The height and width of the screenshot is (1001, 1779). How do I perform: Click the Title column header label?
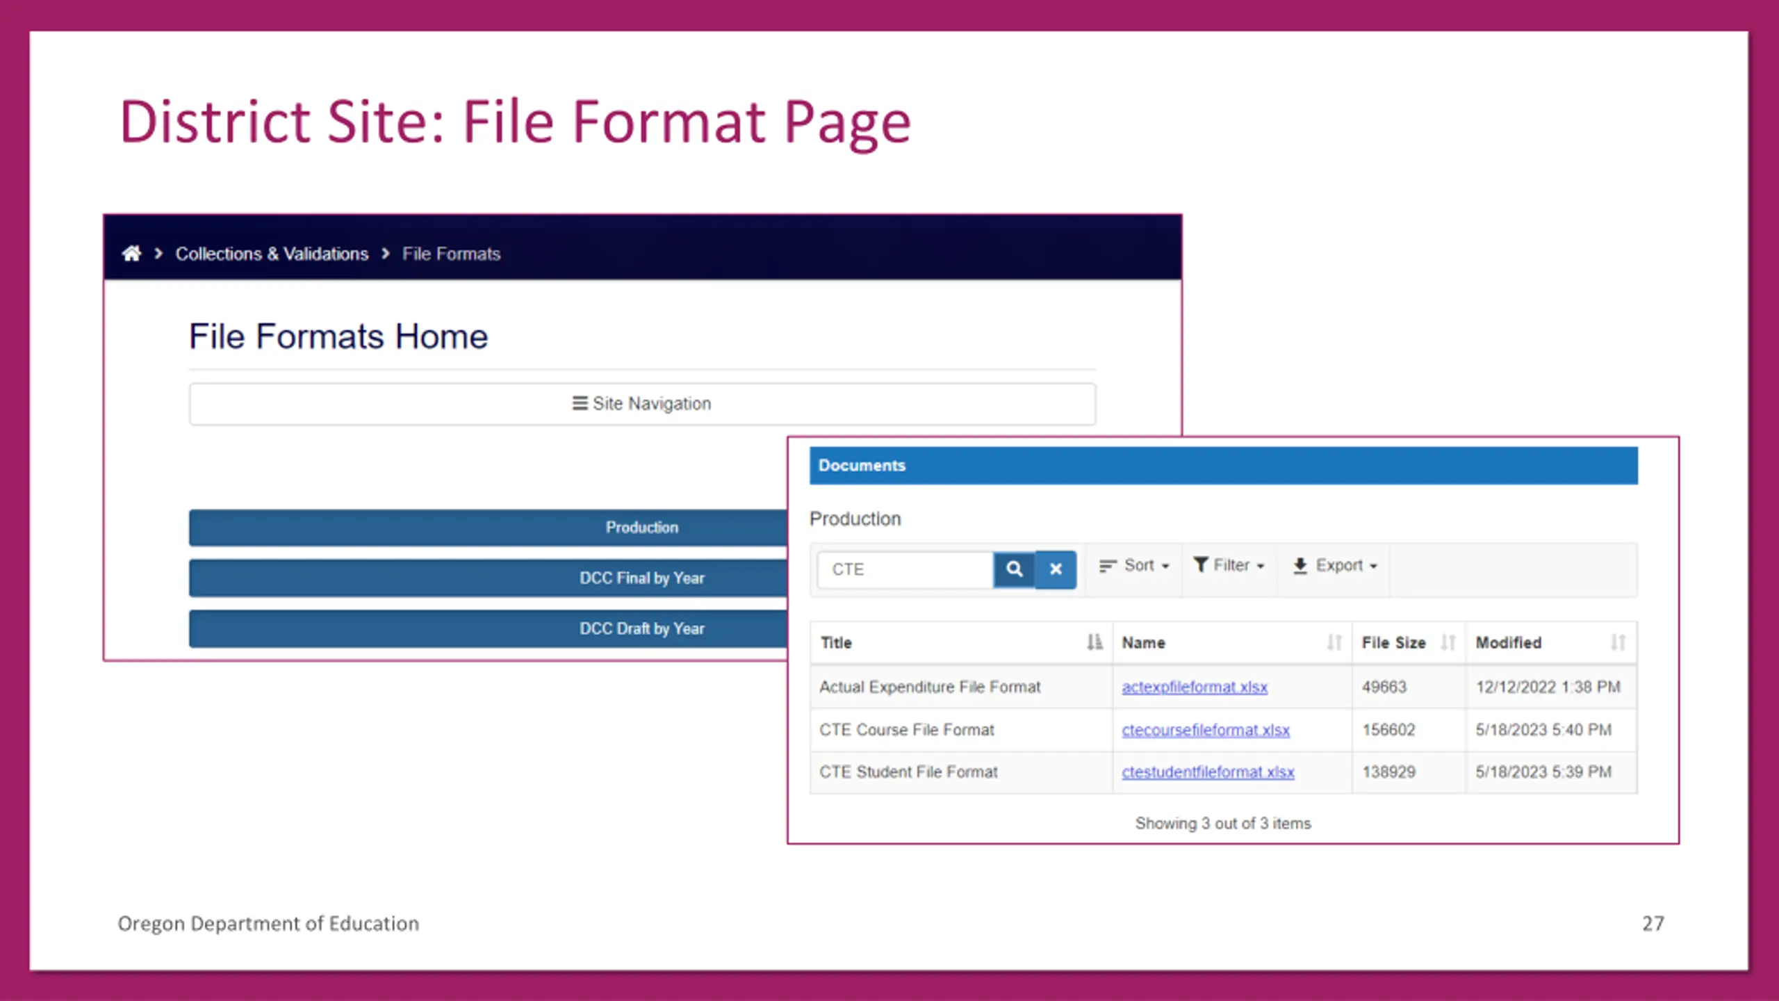point(836,643)
